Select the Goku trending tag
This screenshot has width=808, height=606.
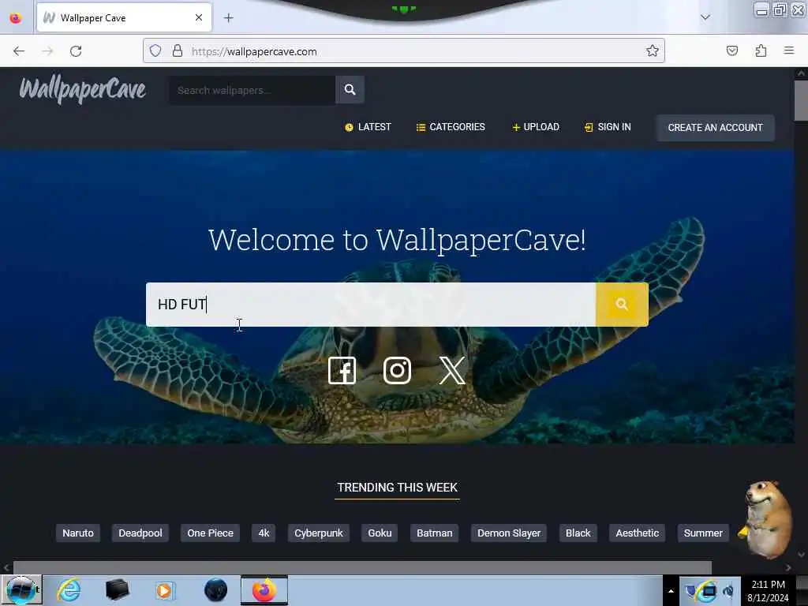[x=380, y=533]
